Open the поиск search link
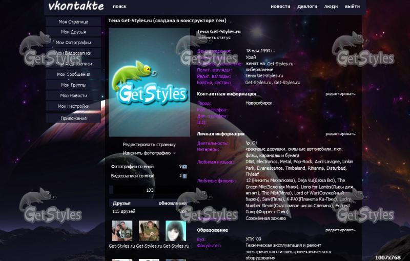 (119, 7)
